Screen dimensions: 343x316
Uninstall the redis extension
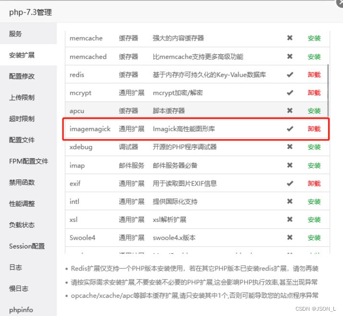(x=314, y=75)
